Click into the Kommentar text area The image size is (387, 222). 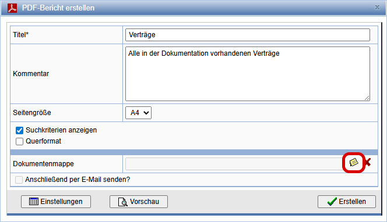(248, 74)
